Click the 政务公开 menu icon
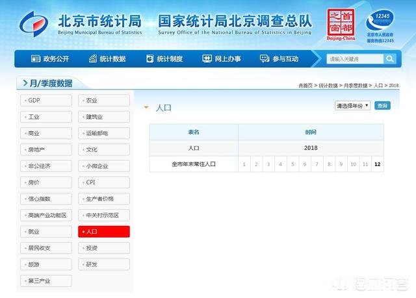This screenshot has width=416, height=298. (x=36, y=58)
